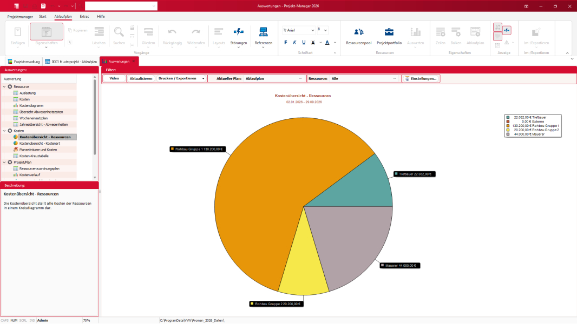Open the Arial font name dropdown
The height and width of the screenshot is (324, 577).
[x=313, y=30]
